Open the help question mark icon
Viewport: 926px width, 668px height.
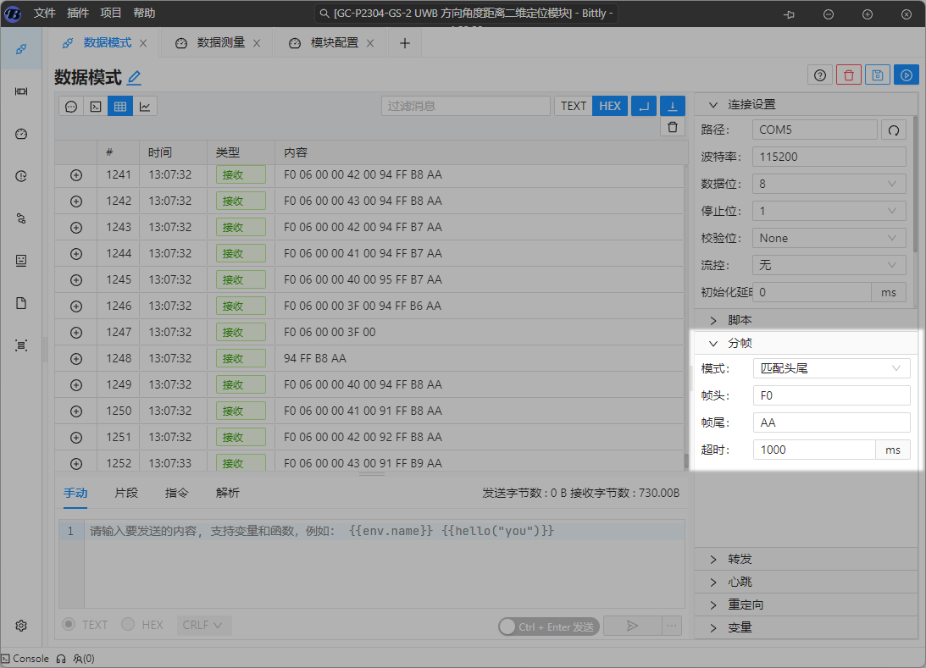pos(819,75)
